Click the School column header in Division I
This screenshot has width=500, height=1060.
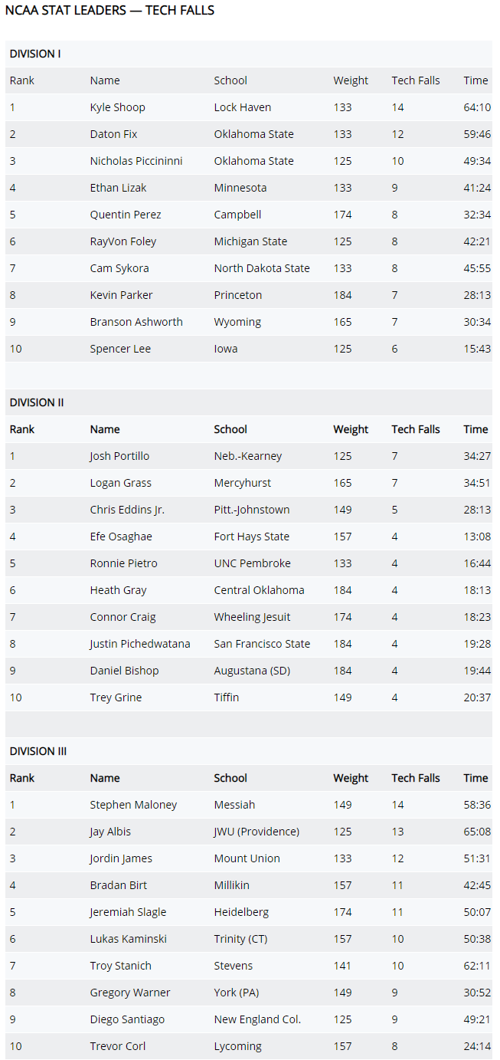click(230, 80)
